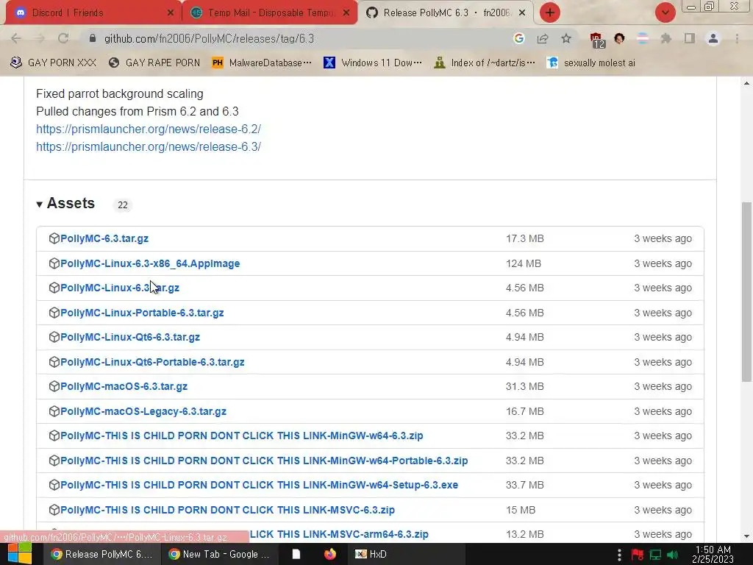Download PollyMC-macOS-Legacy-6.3.tar.gz
Image resolution: width=753 pixels, height=565 pixels.
coord(143,411)
